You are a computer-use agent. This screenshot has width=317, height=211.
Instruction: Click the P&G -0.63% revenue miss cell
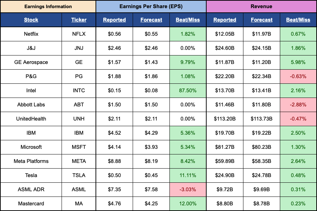[298, 76]
